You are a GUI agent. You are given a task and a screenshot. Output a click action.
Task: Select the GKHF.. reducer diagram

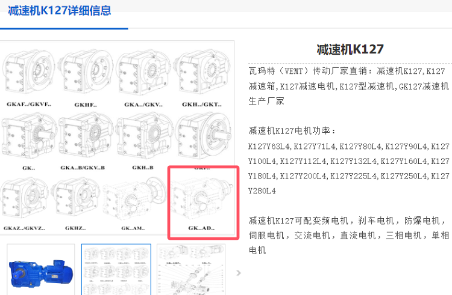pos(86,72)
